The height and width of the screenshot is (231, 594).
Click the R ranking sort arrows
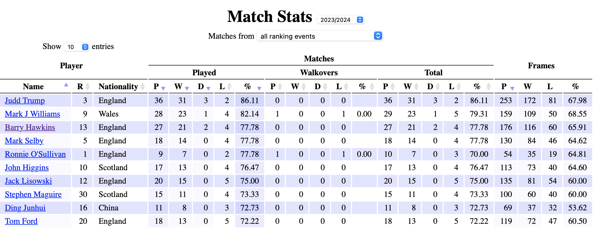click(x=88, y=87)
